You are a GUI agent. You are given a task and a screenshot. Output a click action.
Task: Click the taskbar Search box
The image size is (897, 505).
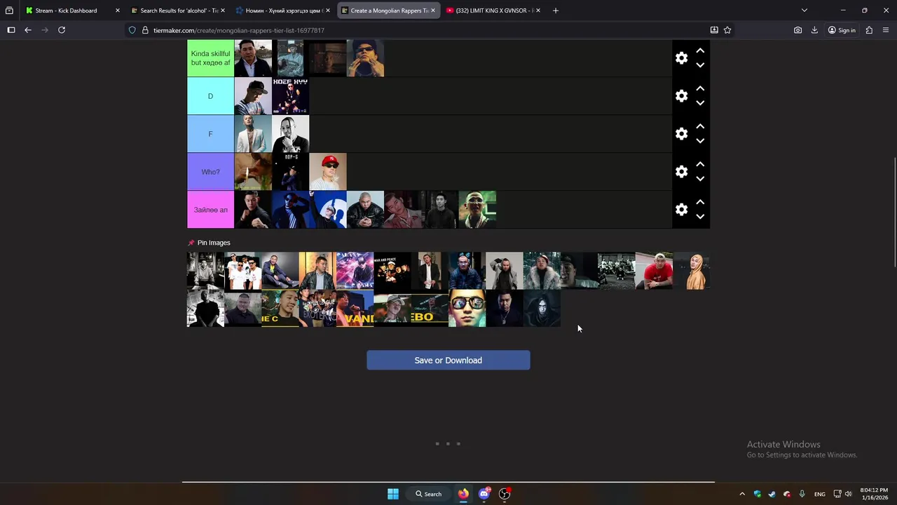tap(428, 494)
